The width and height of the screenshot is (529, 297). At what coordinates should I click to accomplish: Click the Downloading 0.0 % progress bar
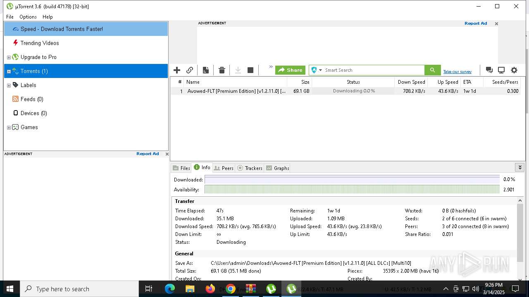[353, 91]
